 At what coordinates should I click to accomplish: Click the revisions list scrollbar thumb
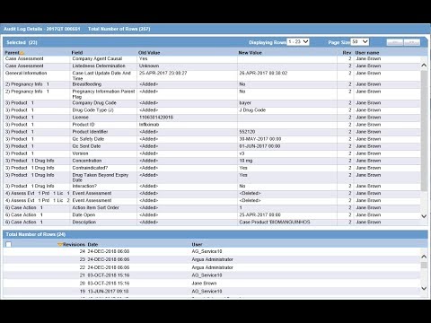(x=424, y=266)
